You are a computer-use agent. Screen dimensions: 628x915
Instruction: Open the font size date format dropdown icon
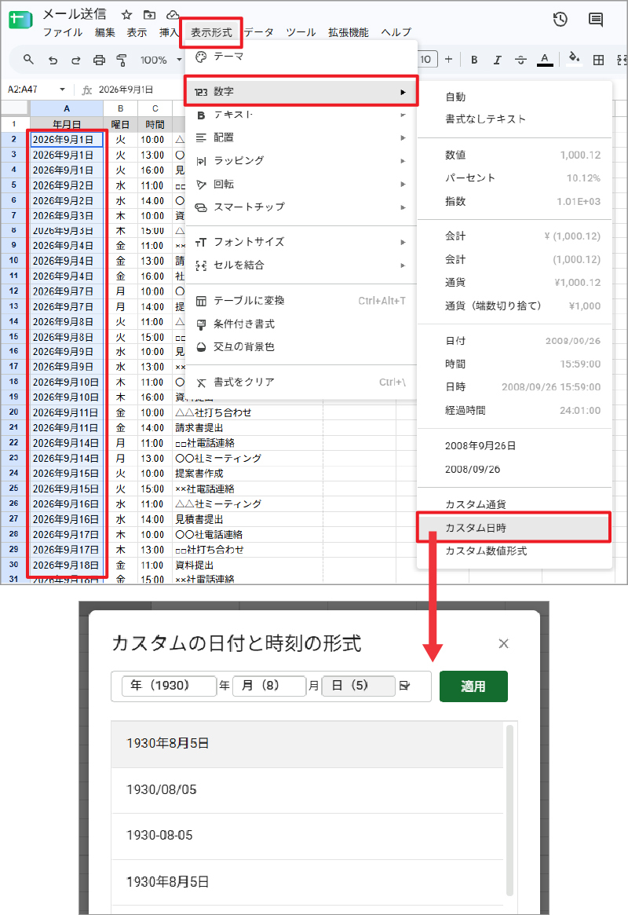pyautogui.click(x=405, y=686)
